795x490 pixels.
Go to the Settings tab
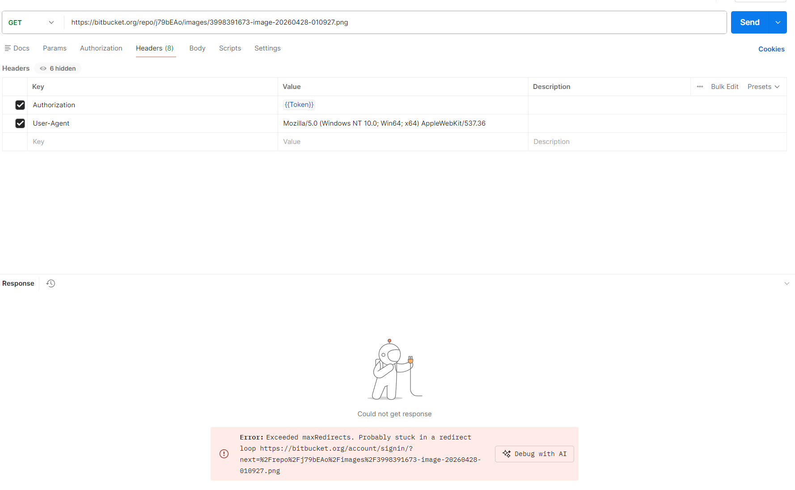[267, 48]
